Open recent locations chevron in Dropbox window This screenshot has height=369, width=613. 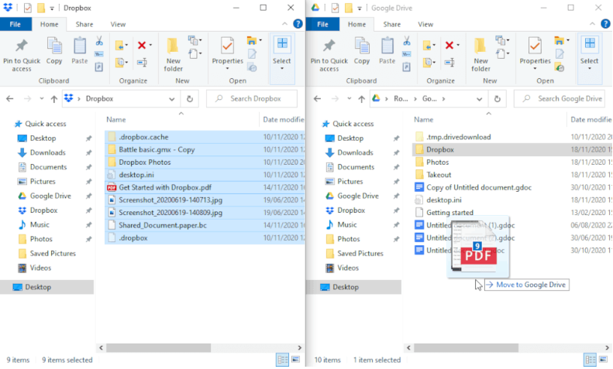click(42, 99)
